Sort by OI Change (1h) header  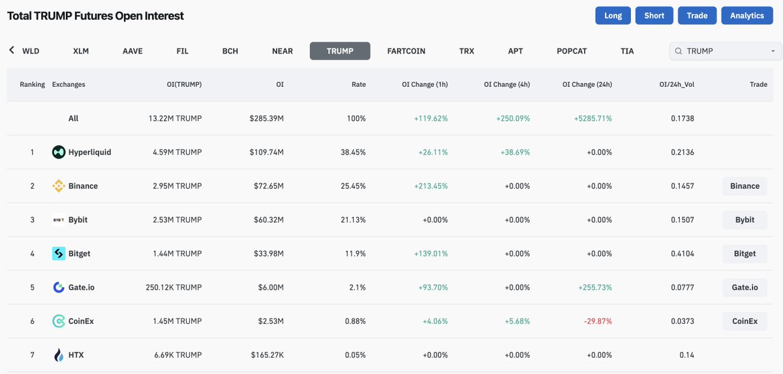[425, 84]
